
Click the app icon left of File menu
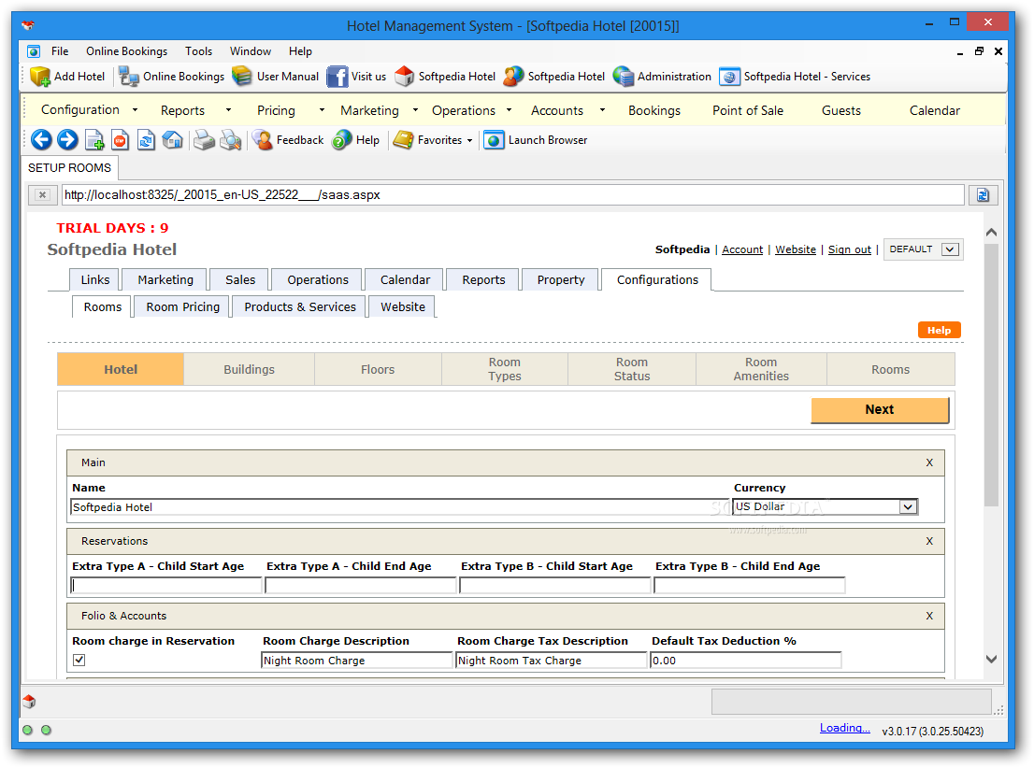(x=34, y=51)
